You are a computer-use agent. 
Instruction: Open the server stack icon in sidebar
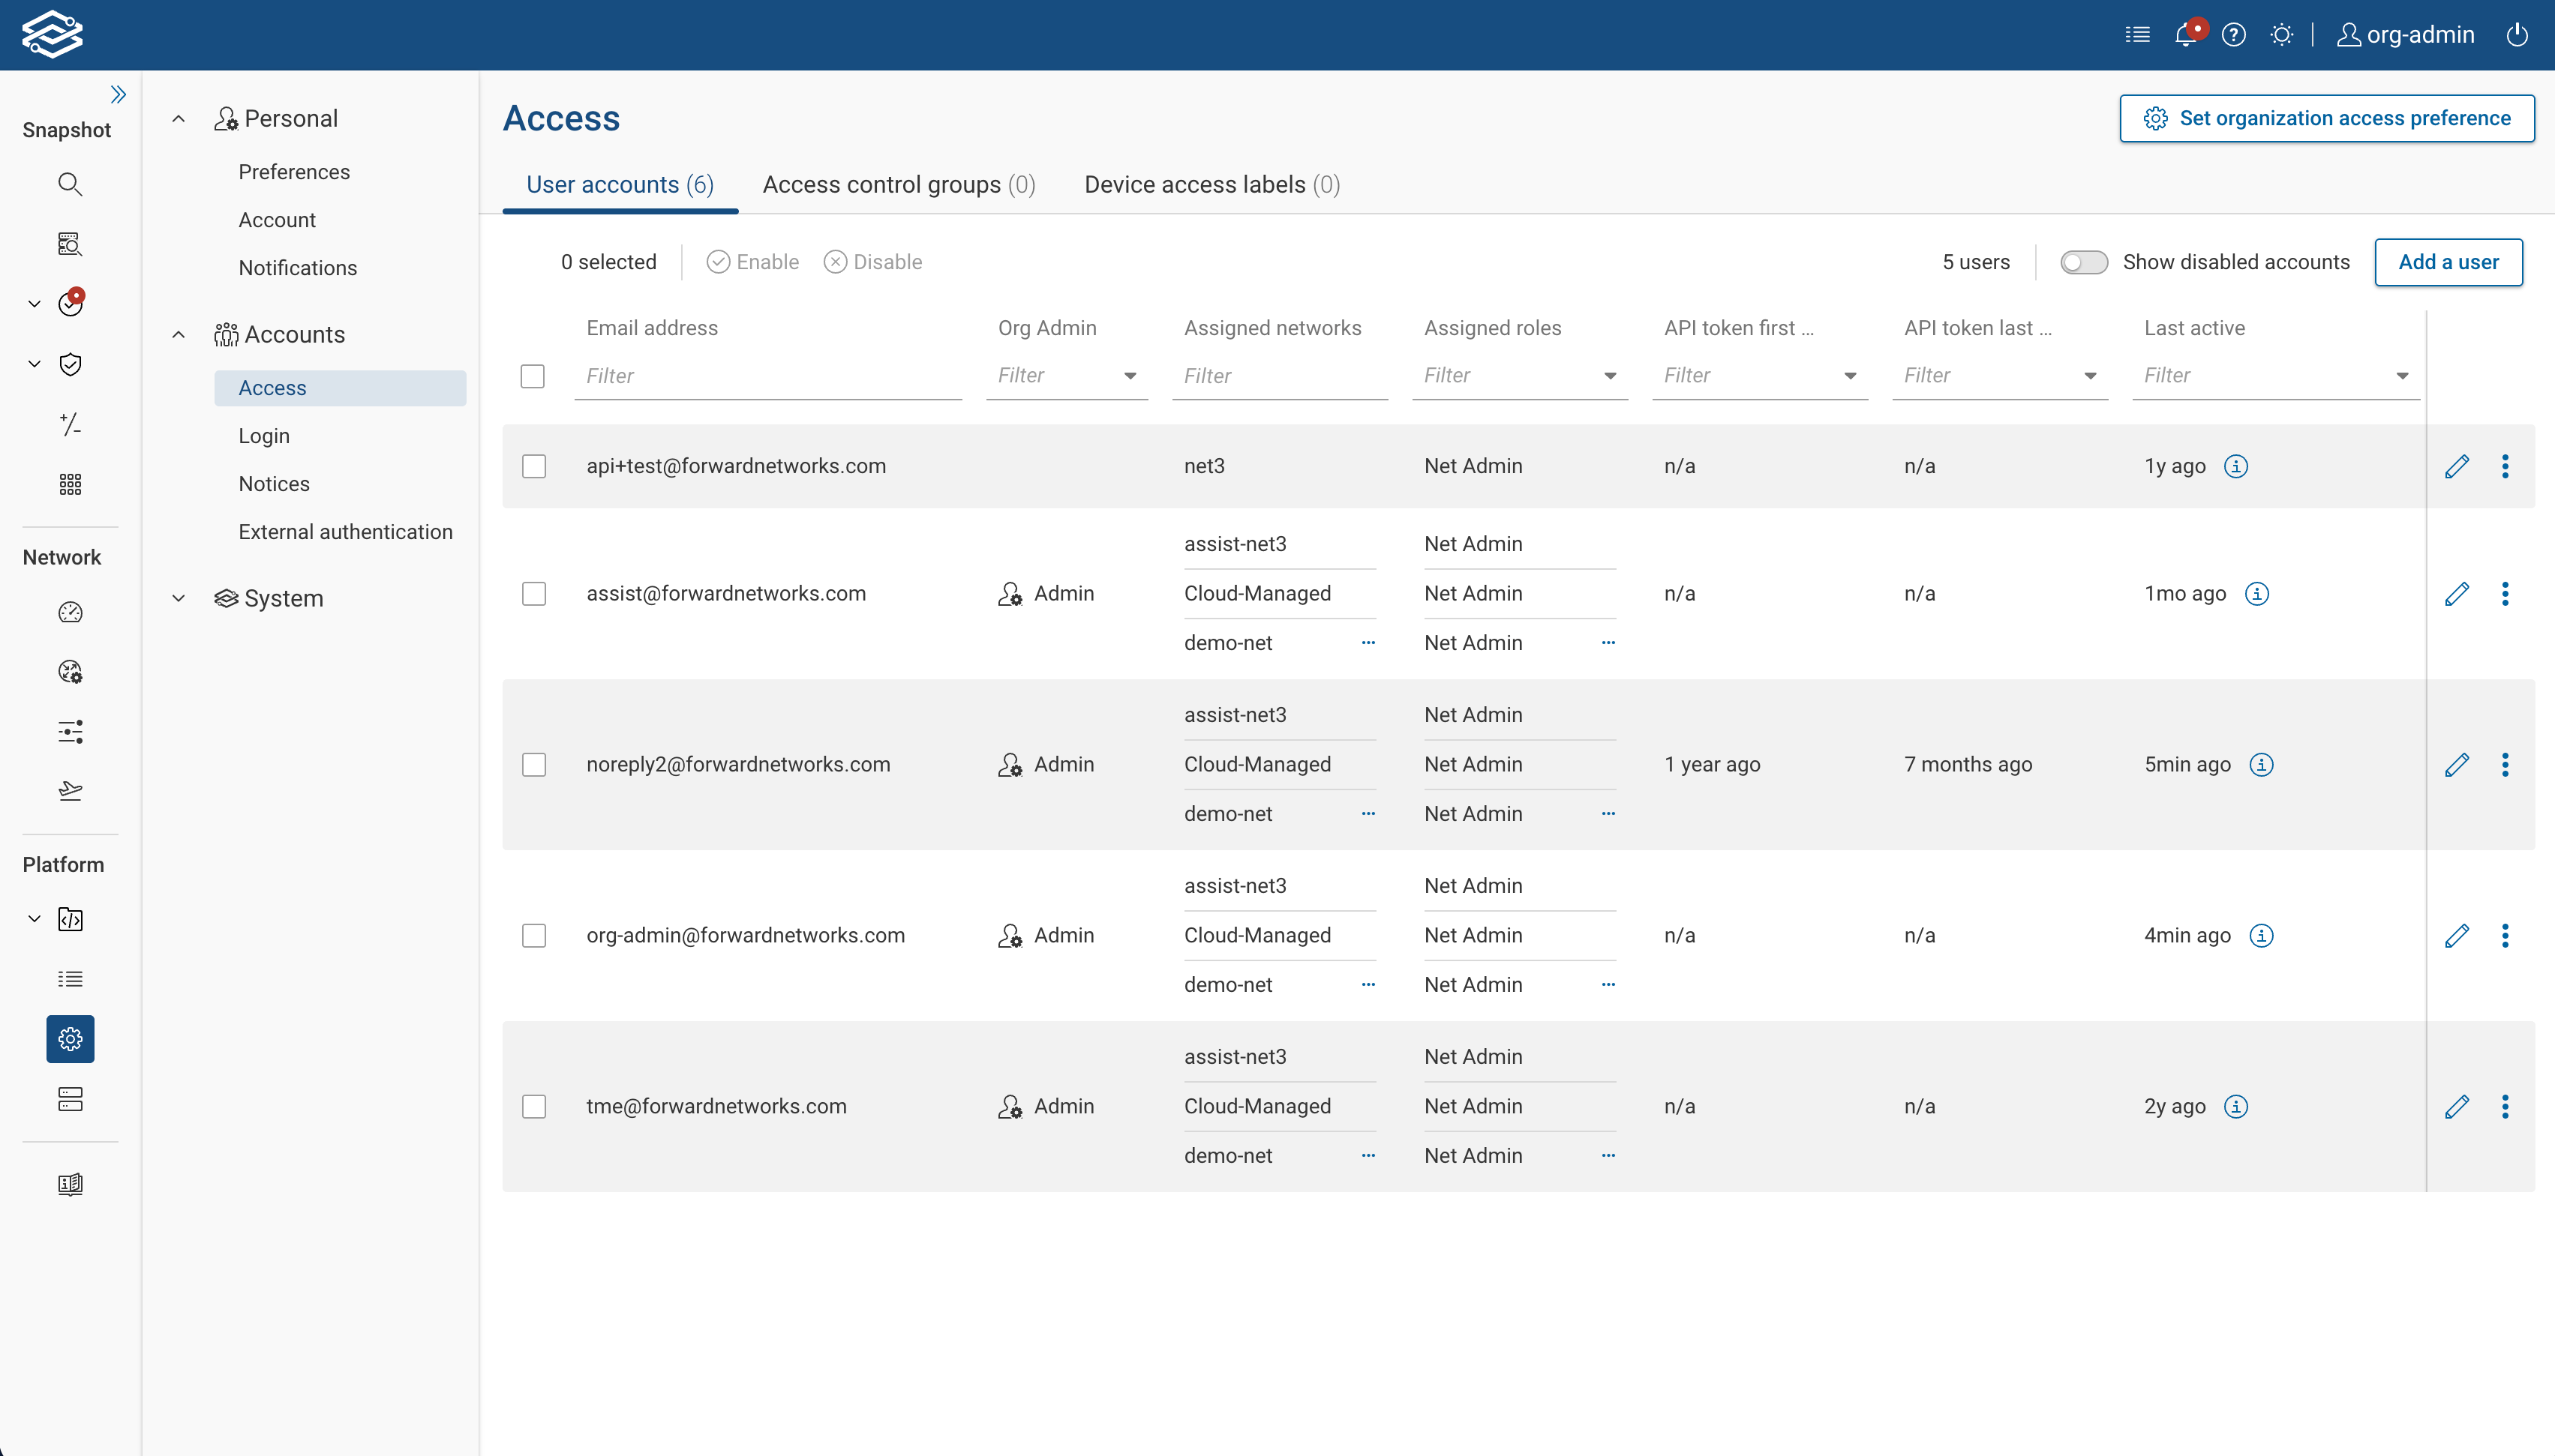(70, 1099)
